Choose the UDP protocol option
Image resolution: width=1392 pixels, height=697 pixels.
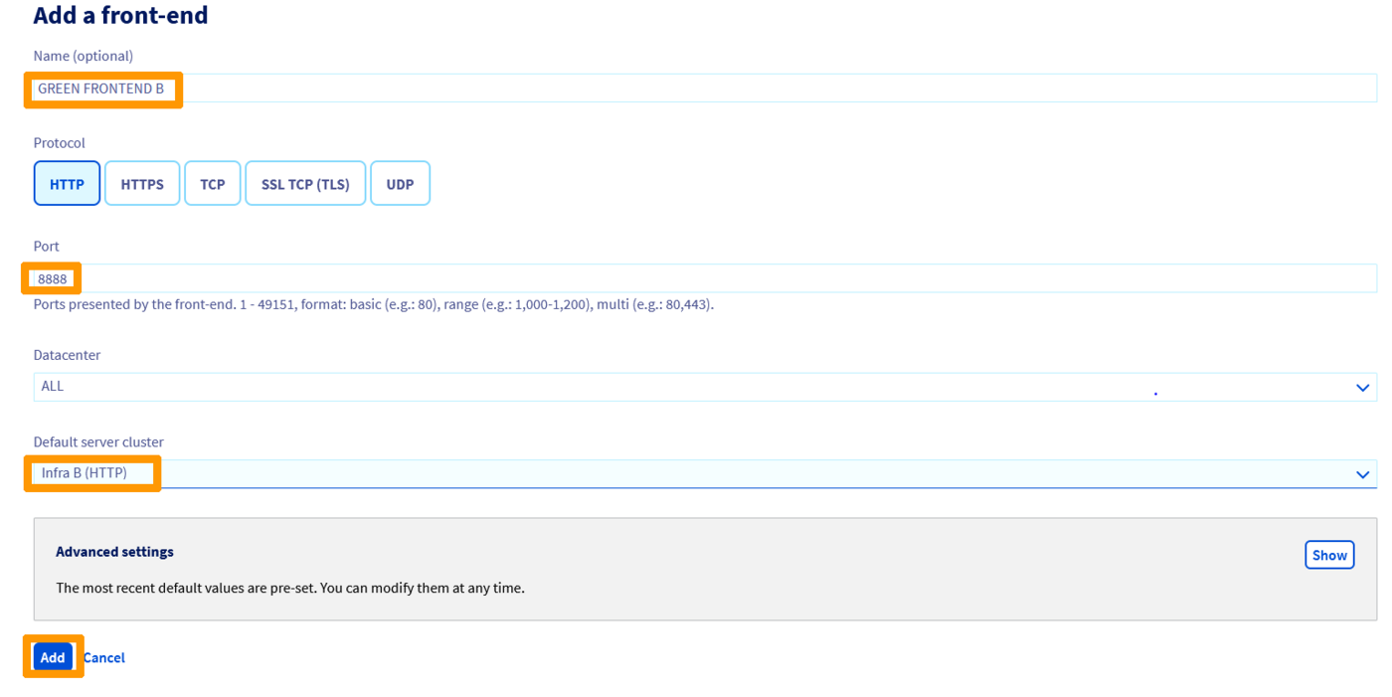tap(400, 183)
